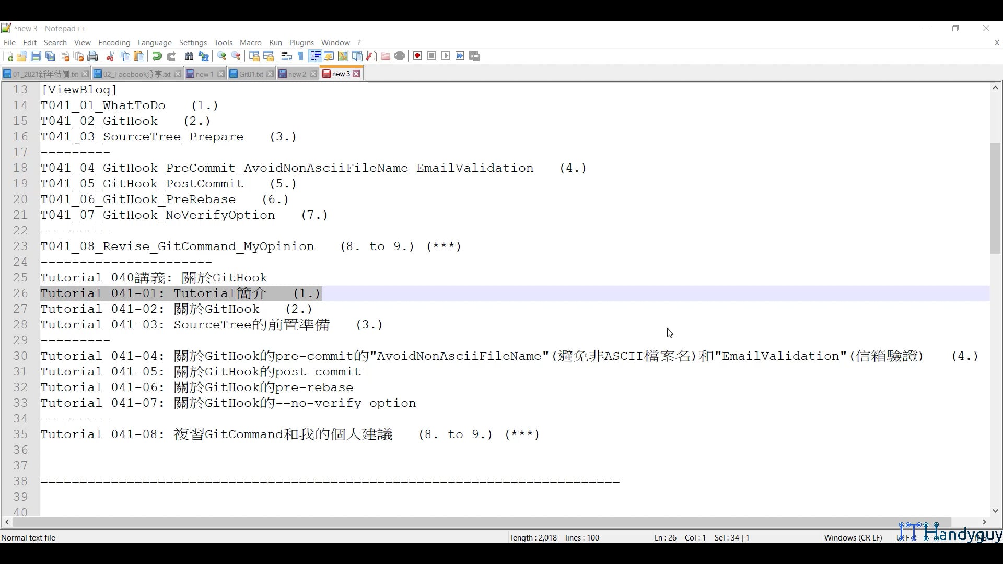Click the Paste icon on the toolbar

[x=139, y=56]
